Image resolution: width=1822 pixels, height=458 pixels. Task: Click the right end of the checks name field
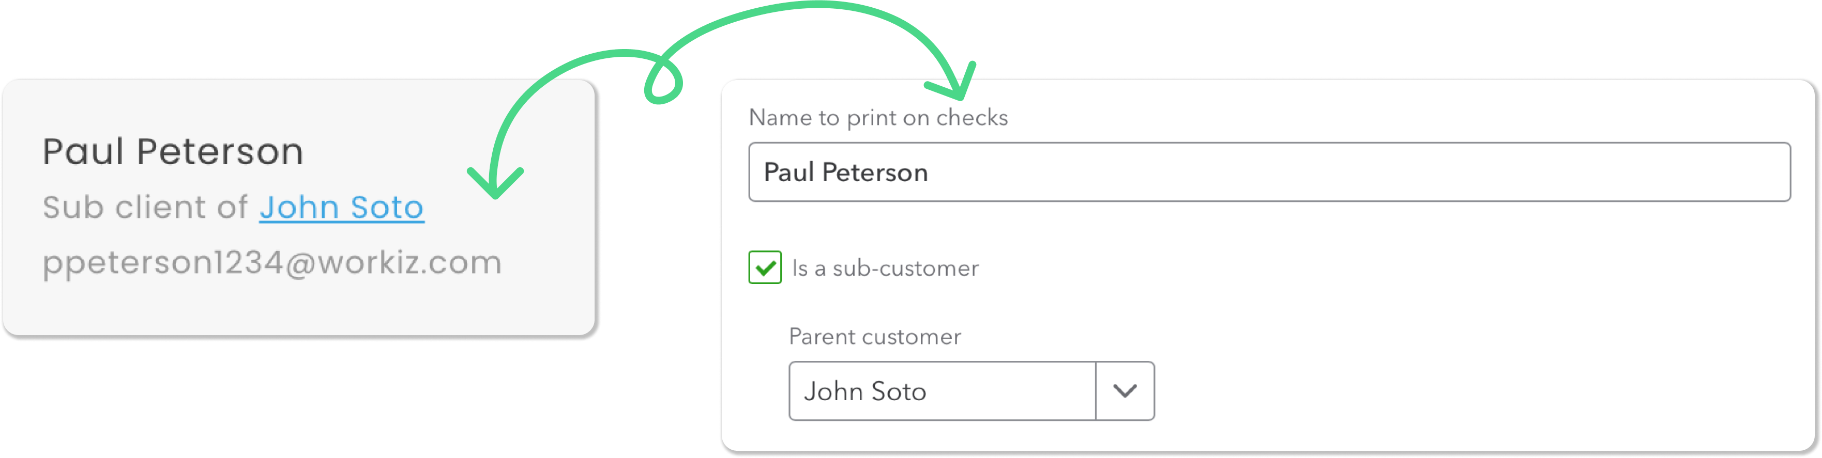click(1754, 172)
